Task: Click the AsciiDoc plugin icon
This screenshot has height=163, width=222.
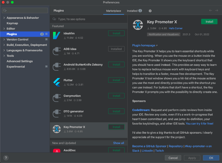Action: pos(57,151)
